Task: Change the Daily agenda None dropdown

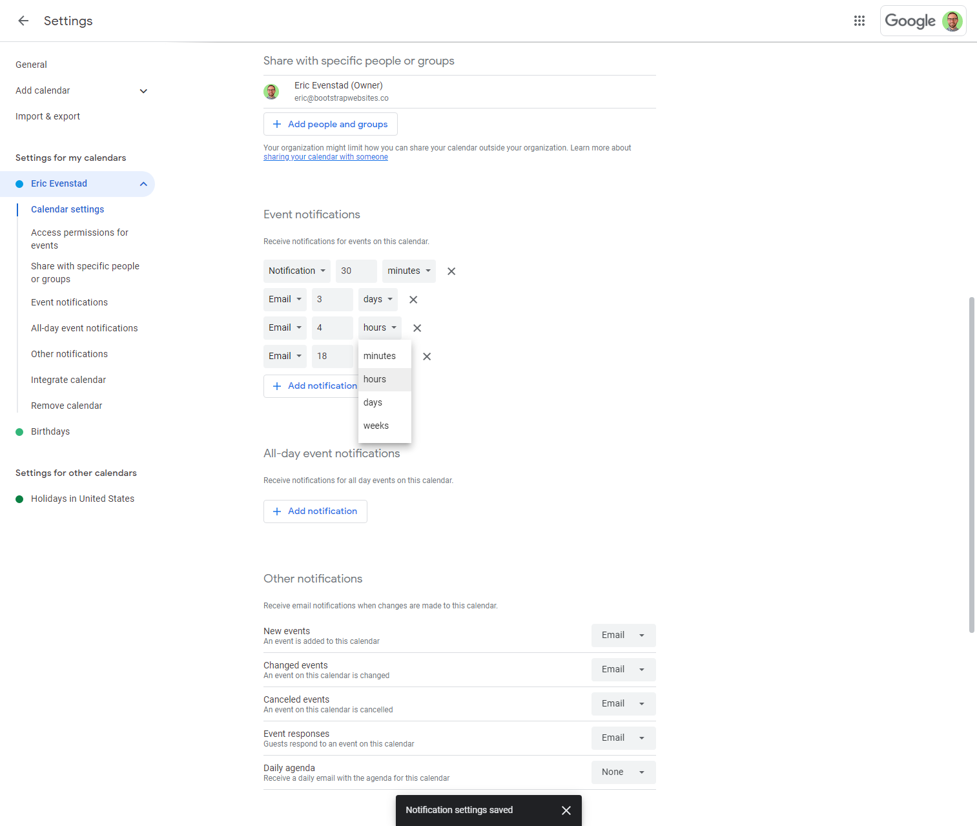Action: [x=623, y=772]
